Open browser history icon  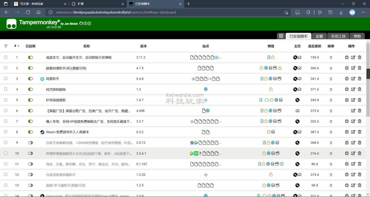tap(330, 12)
